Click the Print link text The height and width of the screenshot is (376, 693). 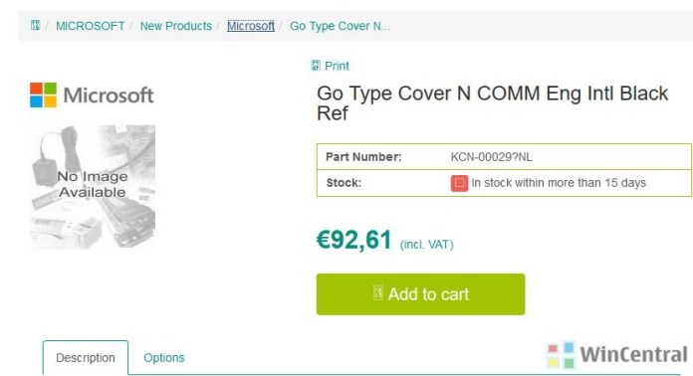tap(337, 66)
